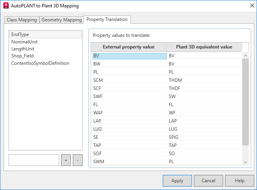Image resolution: width=257 pixels, height=190 pixels.
Task: Pick ContentIsoSymbolDefinition in the list
Action: 40,63
